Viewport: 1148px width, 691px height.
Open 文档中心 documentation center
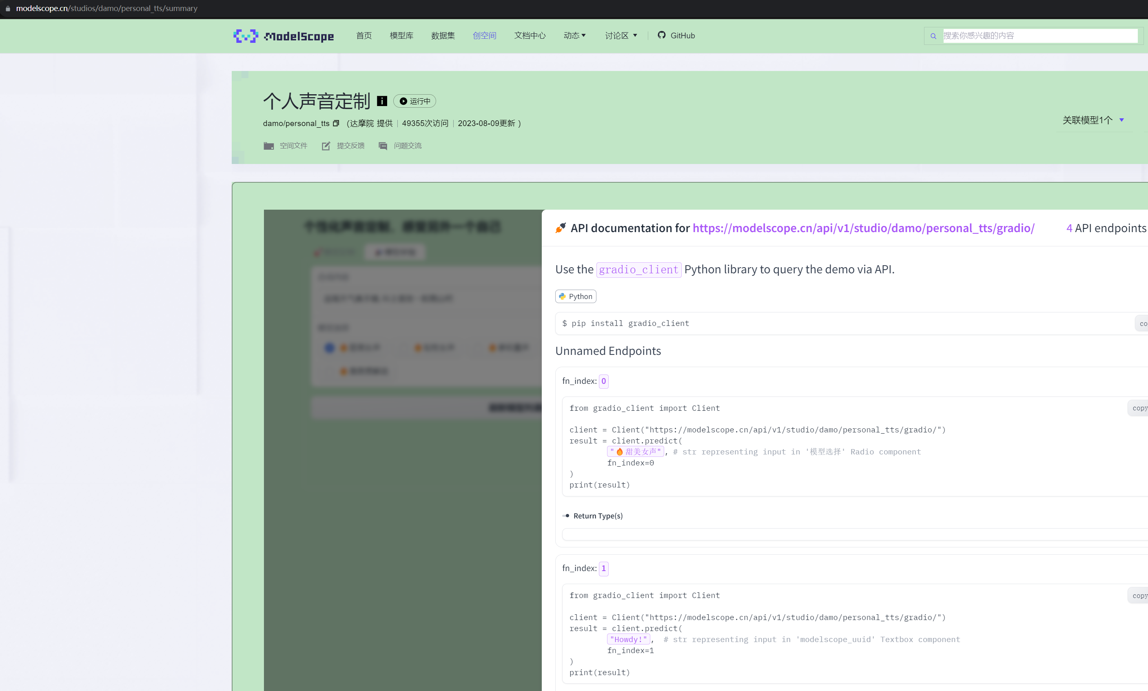coord(530,36)
